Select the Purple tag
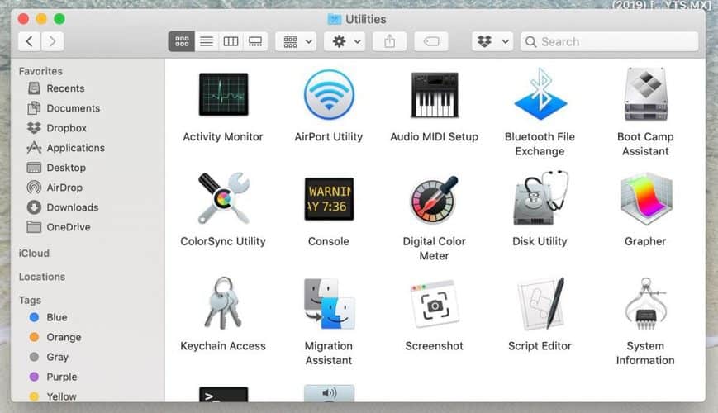Screen dimensions: 718x413 pyautogui.click(x=53, y=377)
